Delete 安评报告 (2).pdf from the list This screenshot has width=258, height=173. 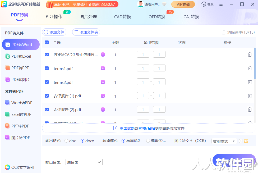click(250, 110)
